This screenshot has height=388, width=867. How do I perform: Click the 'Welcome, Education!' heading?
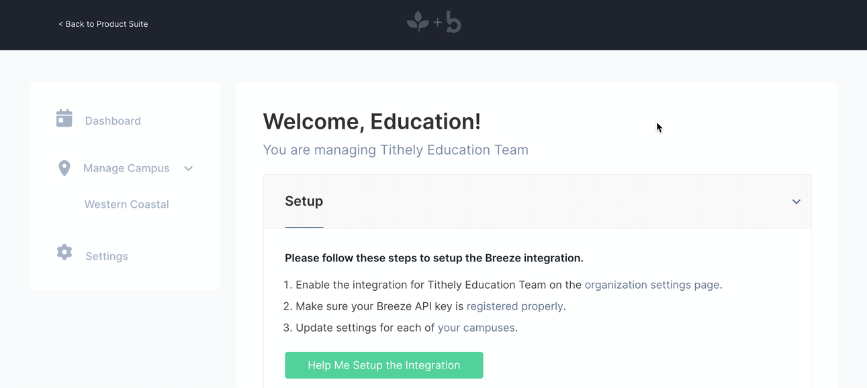pos(371,121)
